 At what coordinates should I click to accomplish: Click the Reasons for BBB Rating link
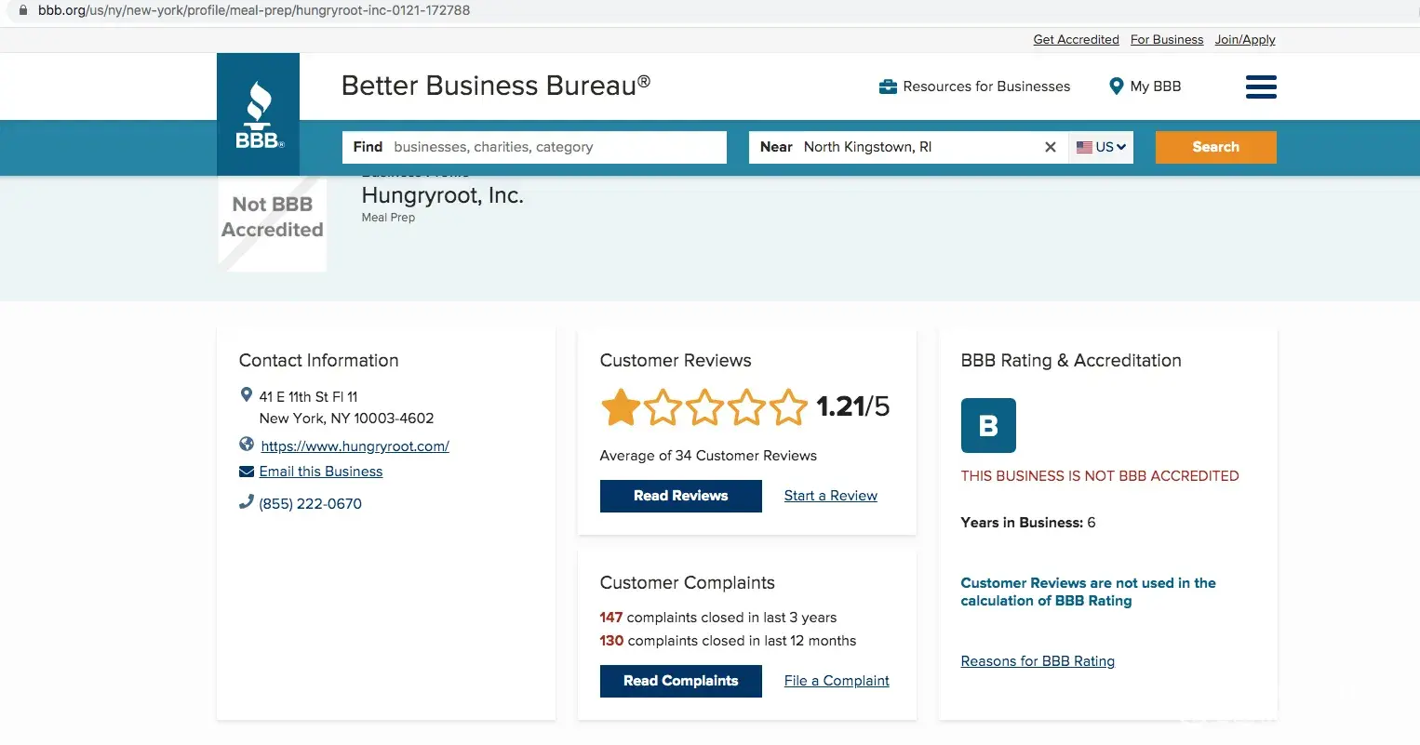(1037, 661)
